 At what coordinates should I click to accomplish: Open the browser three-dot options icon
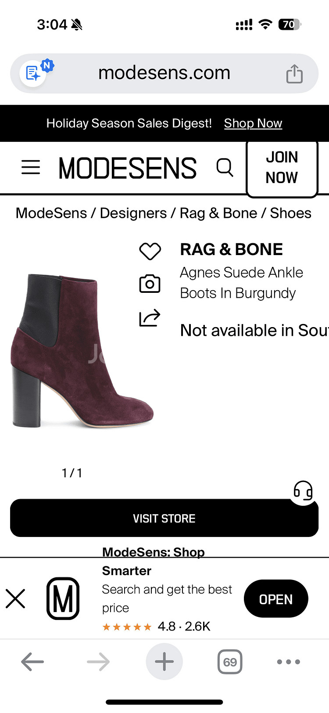pyautogui.click(x=288, y=662)
